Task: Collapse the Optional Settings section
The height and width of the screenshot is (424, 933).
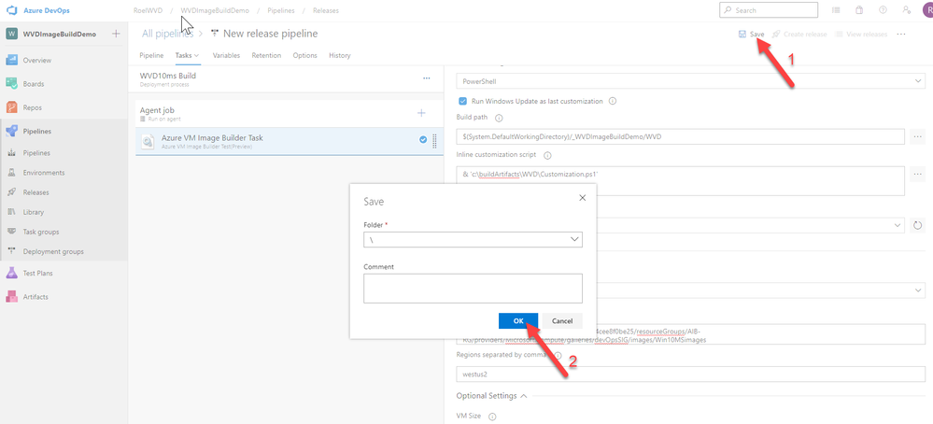Action: 491,395
